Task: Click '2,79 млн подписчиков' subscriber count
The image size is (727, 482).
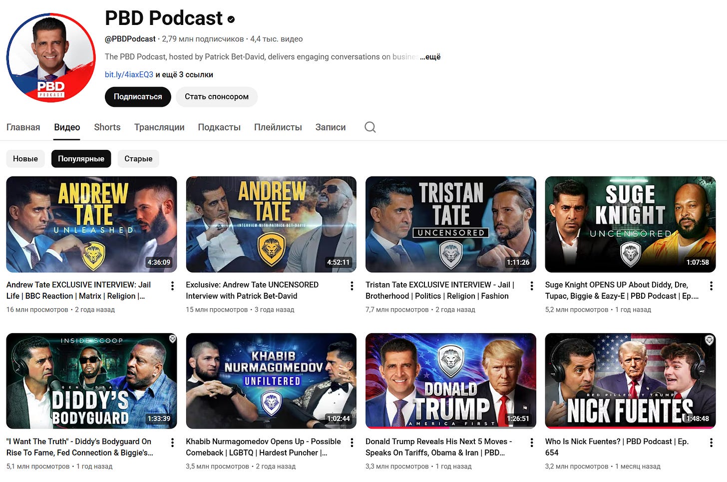Action: (203, 39)
